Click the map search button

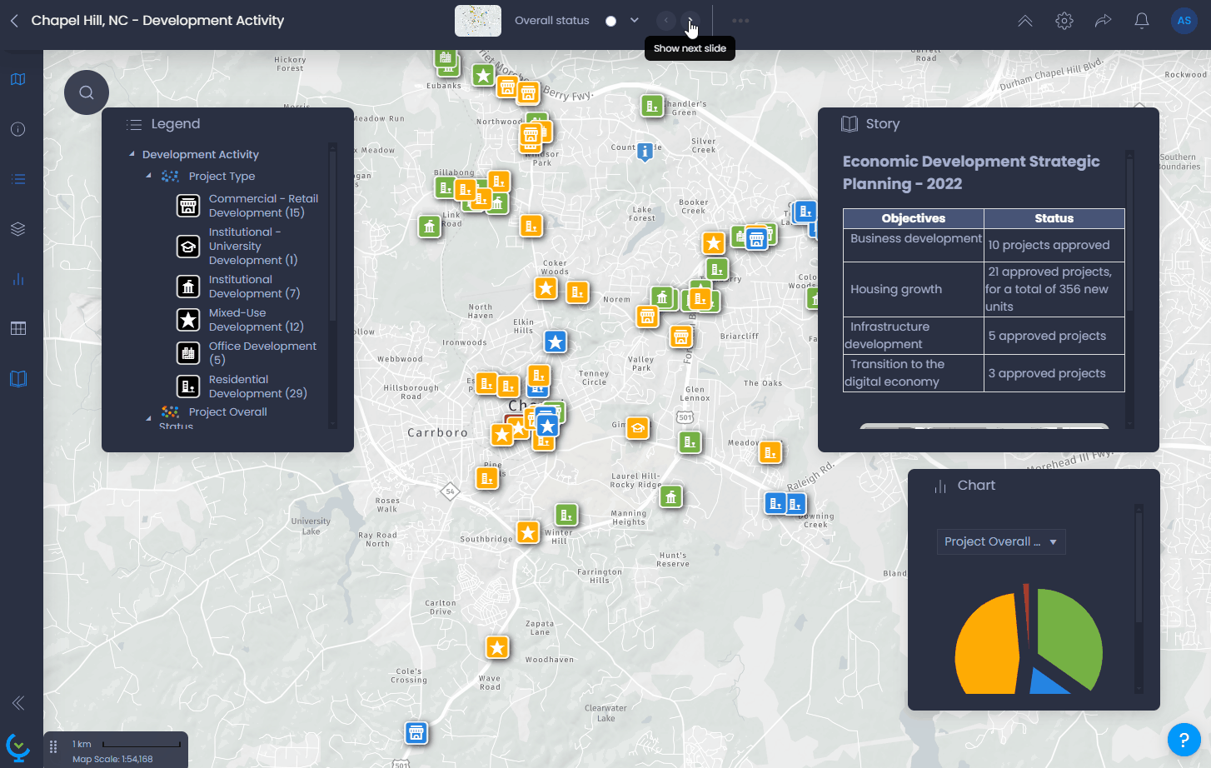coord(87,92)
